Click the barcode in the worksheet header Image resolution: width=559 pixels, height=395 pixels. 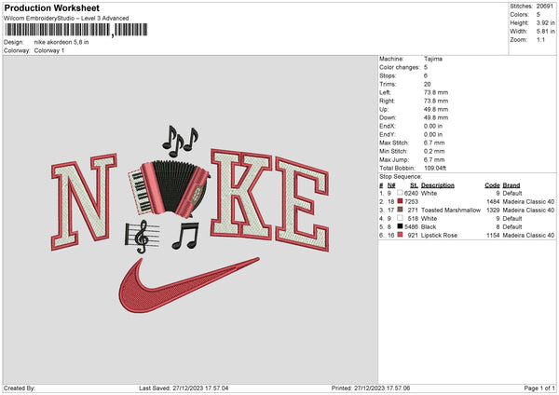[x=76, y=30]
